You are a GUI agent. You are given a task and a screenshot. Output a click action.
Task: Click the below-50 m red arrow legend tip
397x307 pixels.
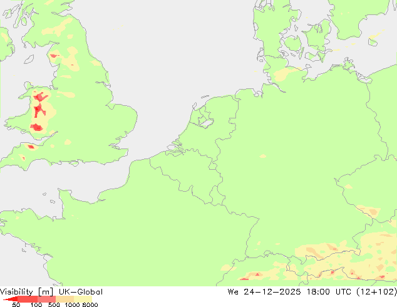click(11, 299)
